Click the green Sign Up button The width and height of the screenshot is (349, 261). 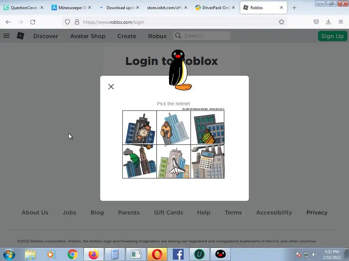click(x=332, y=36)
